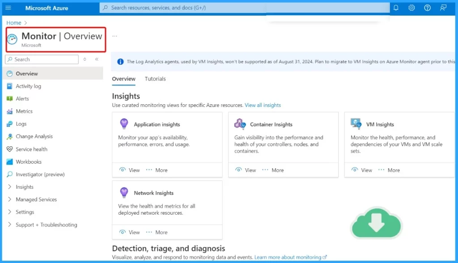Click the Overview icon in sidebar
The width and height of the screenshot is (458, 263).
coord(10,74)
